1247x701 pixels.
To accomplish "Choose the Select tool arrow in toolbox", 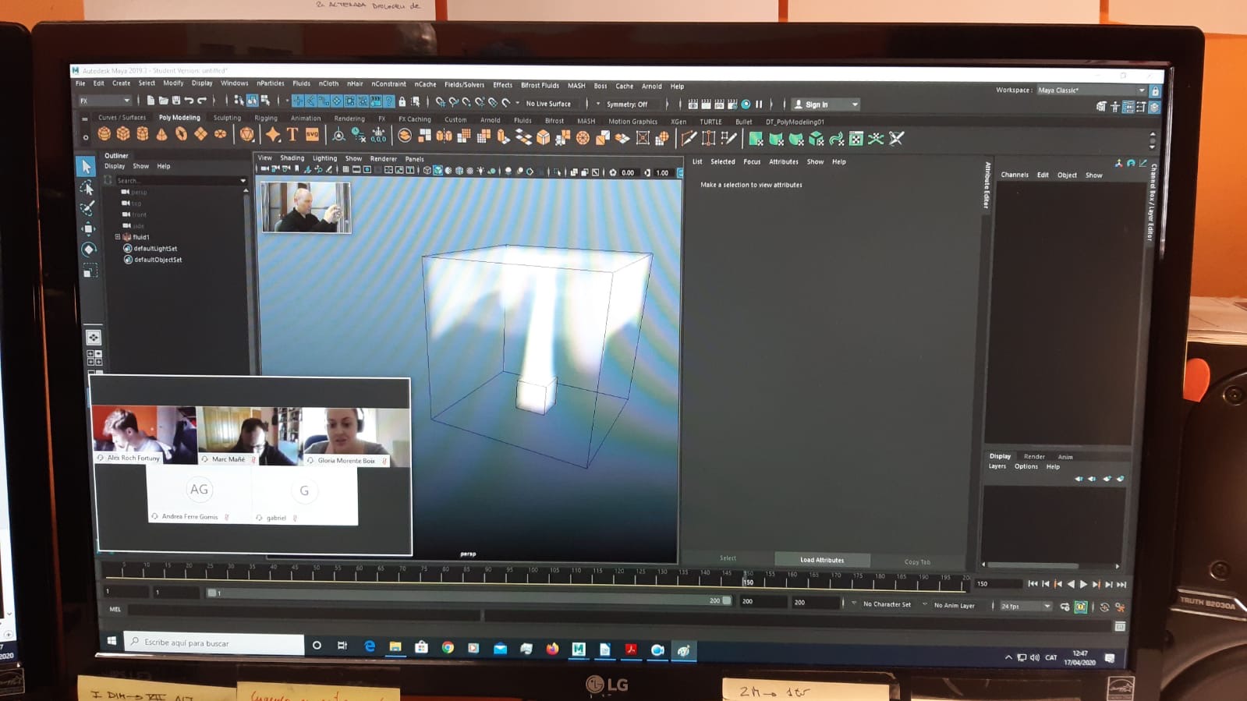I will point(87,166).
